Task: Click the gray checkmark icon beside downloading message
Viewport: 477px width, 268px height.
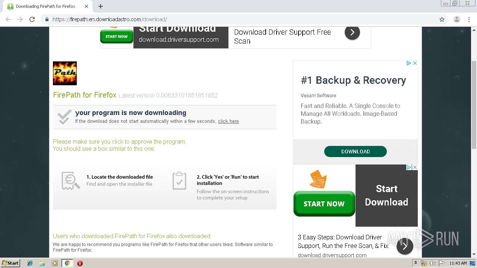Action: pos(64,117)
